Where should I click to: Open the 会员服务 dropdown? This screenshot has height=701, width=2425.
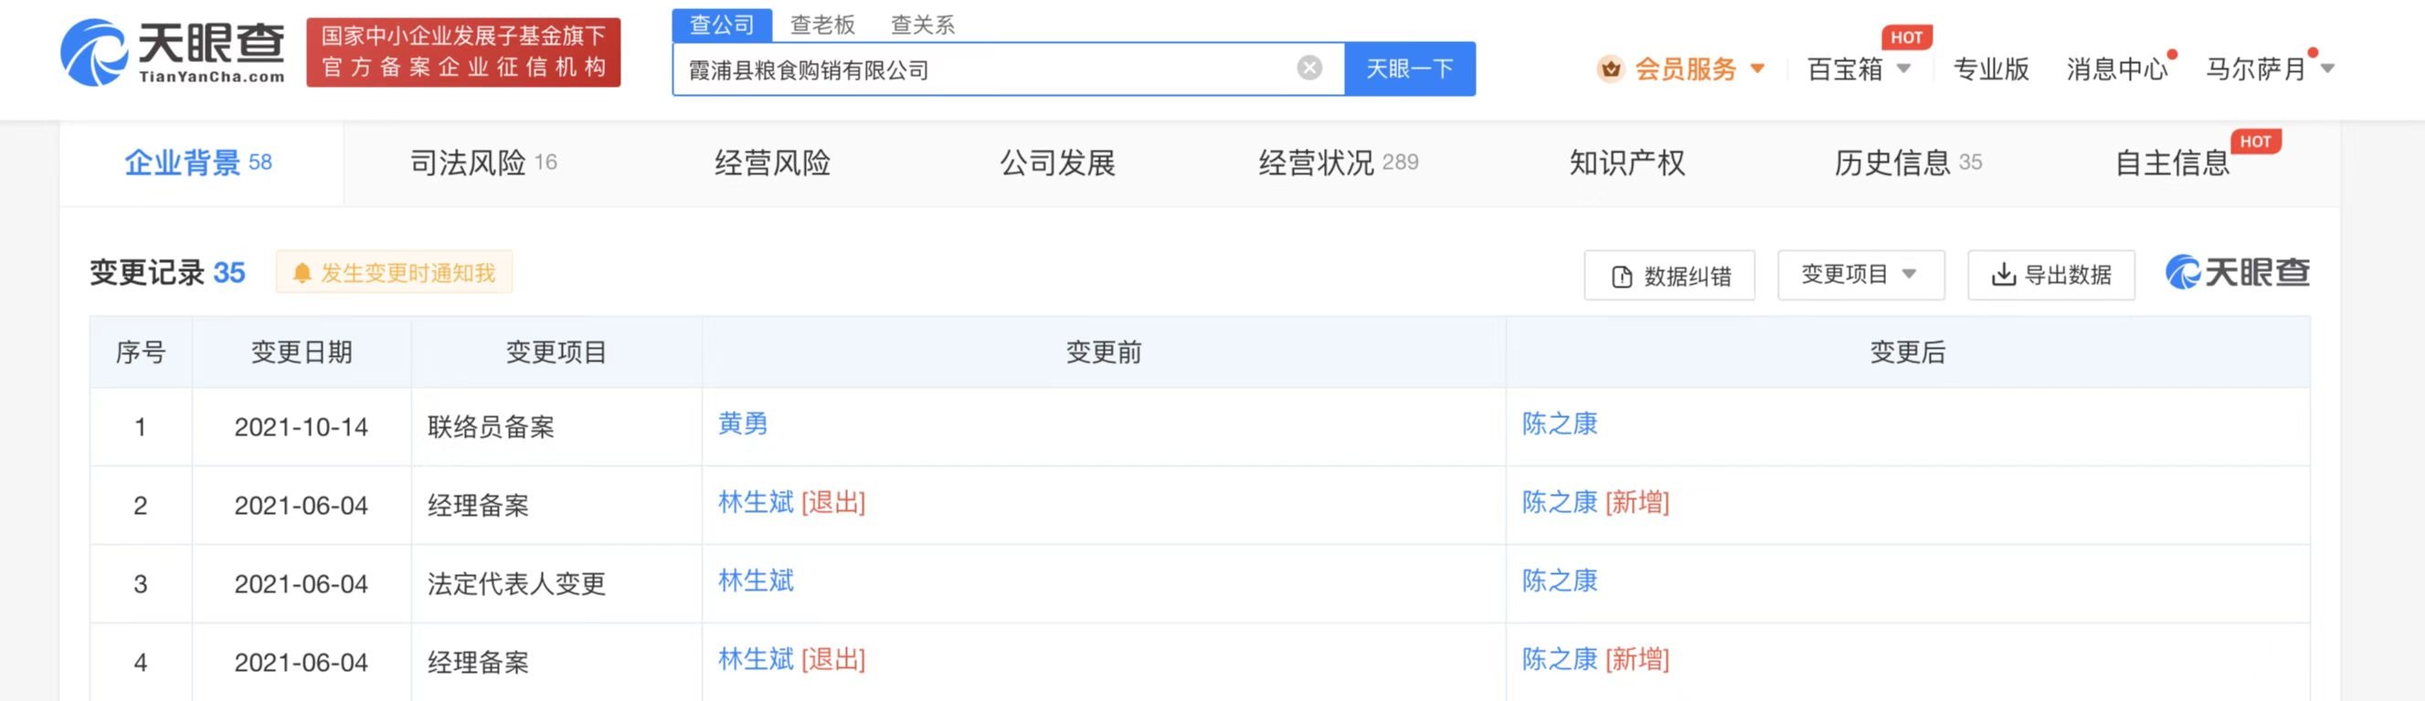tap(1700, 68)
